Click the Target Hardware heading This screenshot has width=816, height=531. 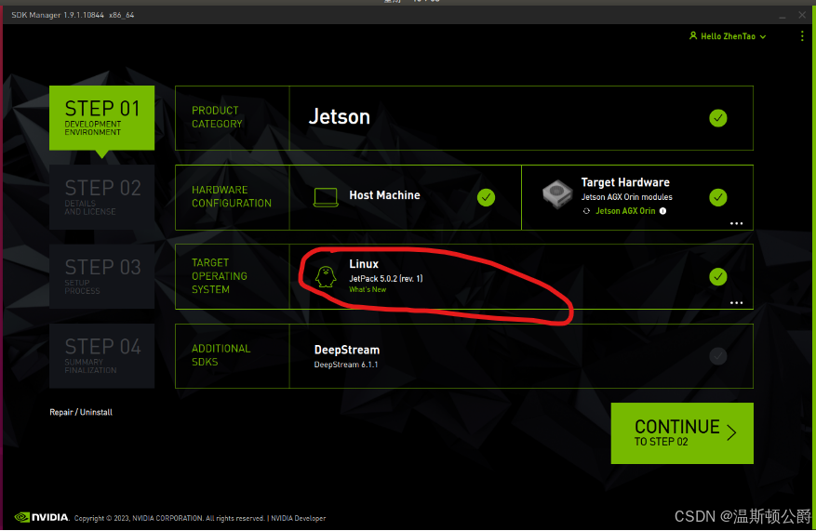[x=625, y=182]
